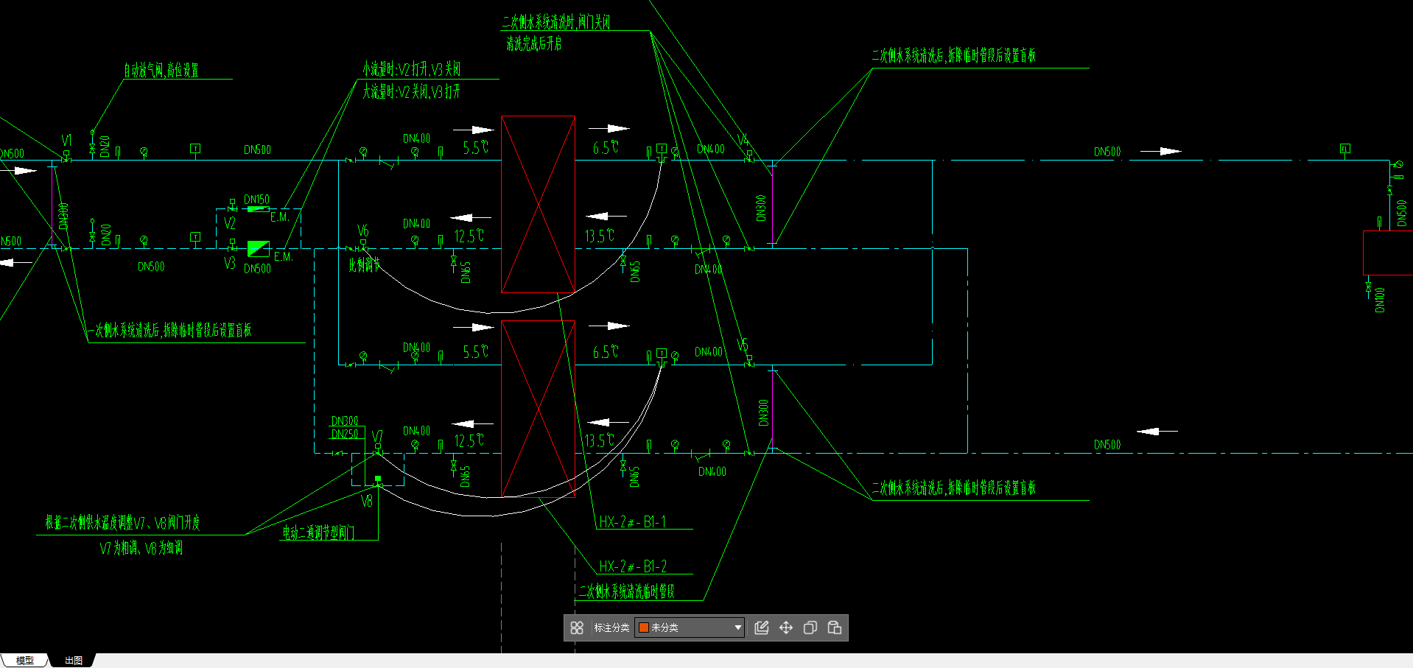The image size is (1413, 668).
Task: Click the four-shapes category icon in annotation toolbar
Action: tap(577, 627)
